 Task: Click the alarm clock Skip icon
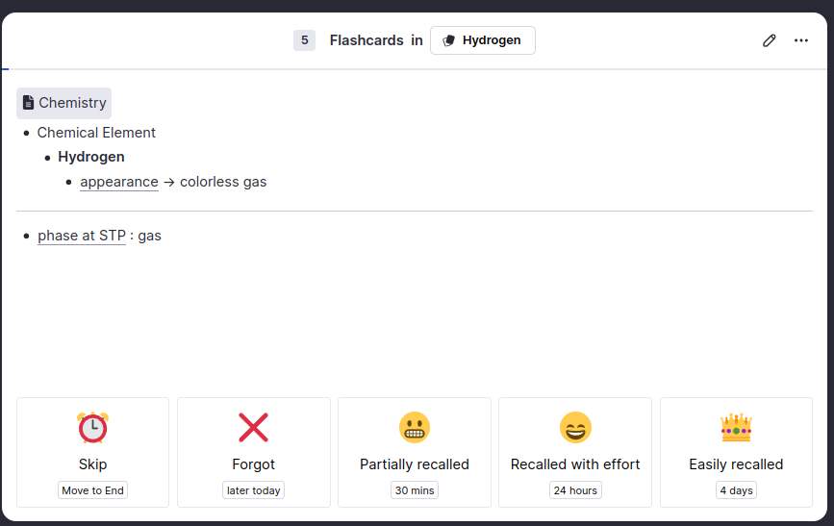point(92,427)
